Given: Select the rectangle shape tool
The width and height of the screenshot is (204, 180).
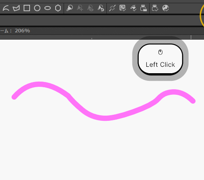Looking at the screenshot, I should click(x=27, y=8).
